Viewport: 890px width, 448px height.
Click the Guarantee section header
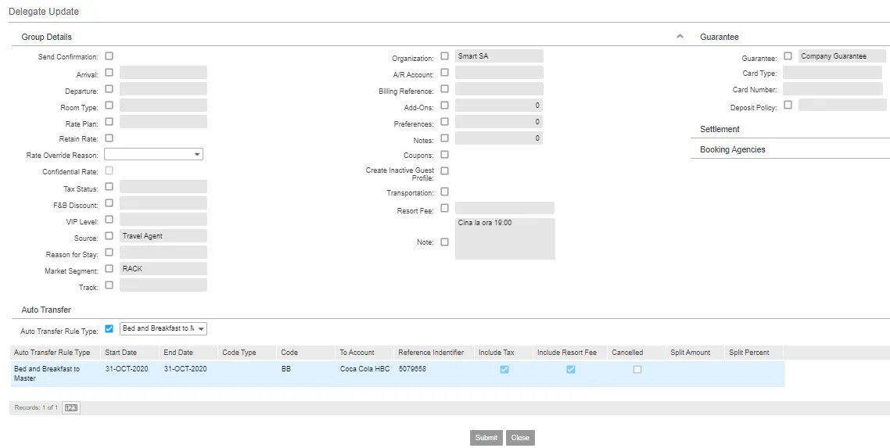(x=720, y=37)
